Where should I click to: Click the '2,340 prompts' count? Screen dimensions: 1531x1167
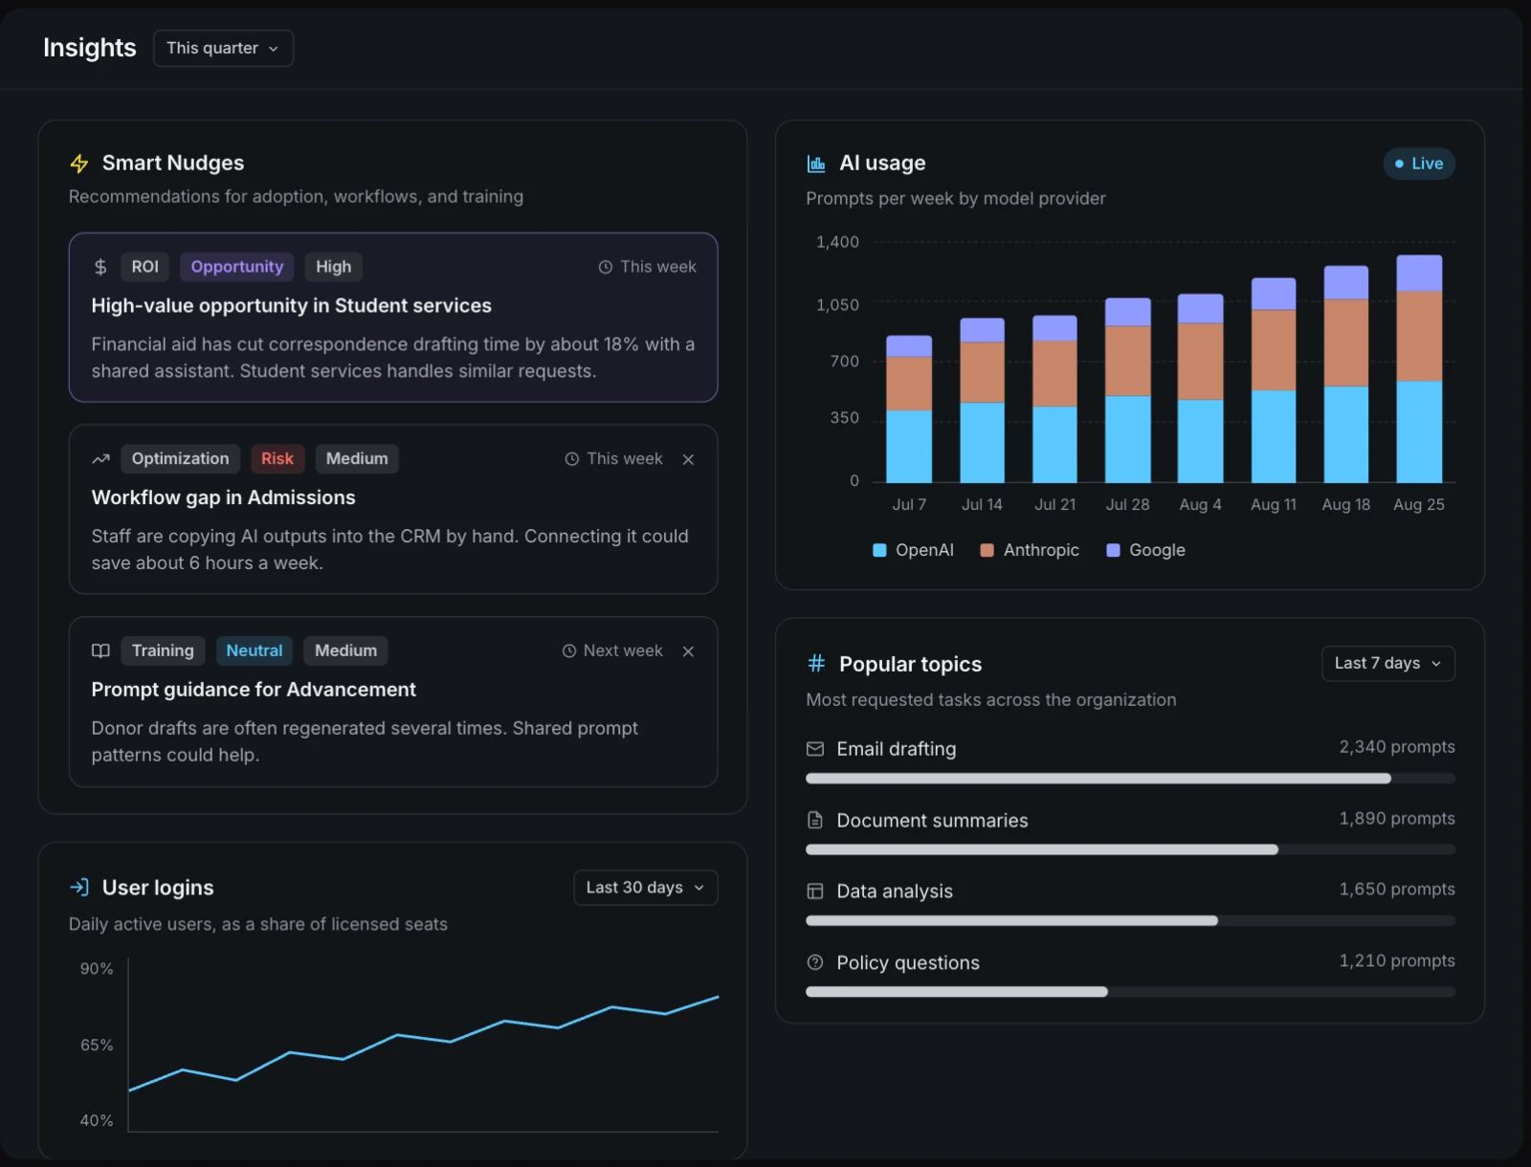(x=1397, y=747)
